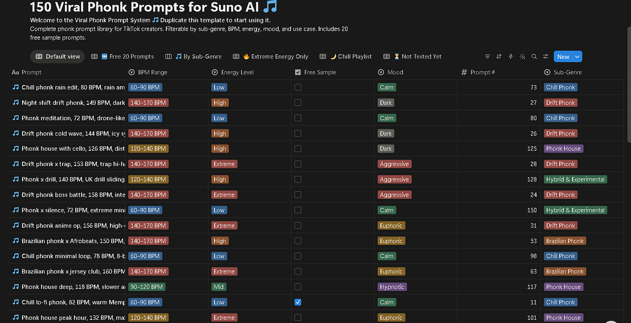
Task: Check Free Sample for Chill phonk rain edit
Action: click(x=298, y=87)
